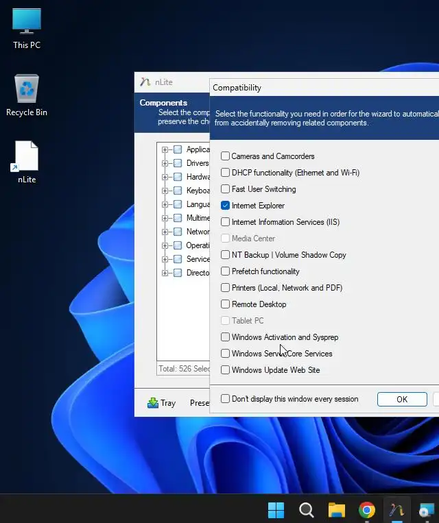Image resolution: width=439 pixels, height=523 pixels.
Task: Open the Recycle Bin desktop icon
Action: point(26,96)
